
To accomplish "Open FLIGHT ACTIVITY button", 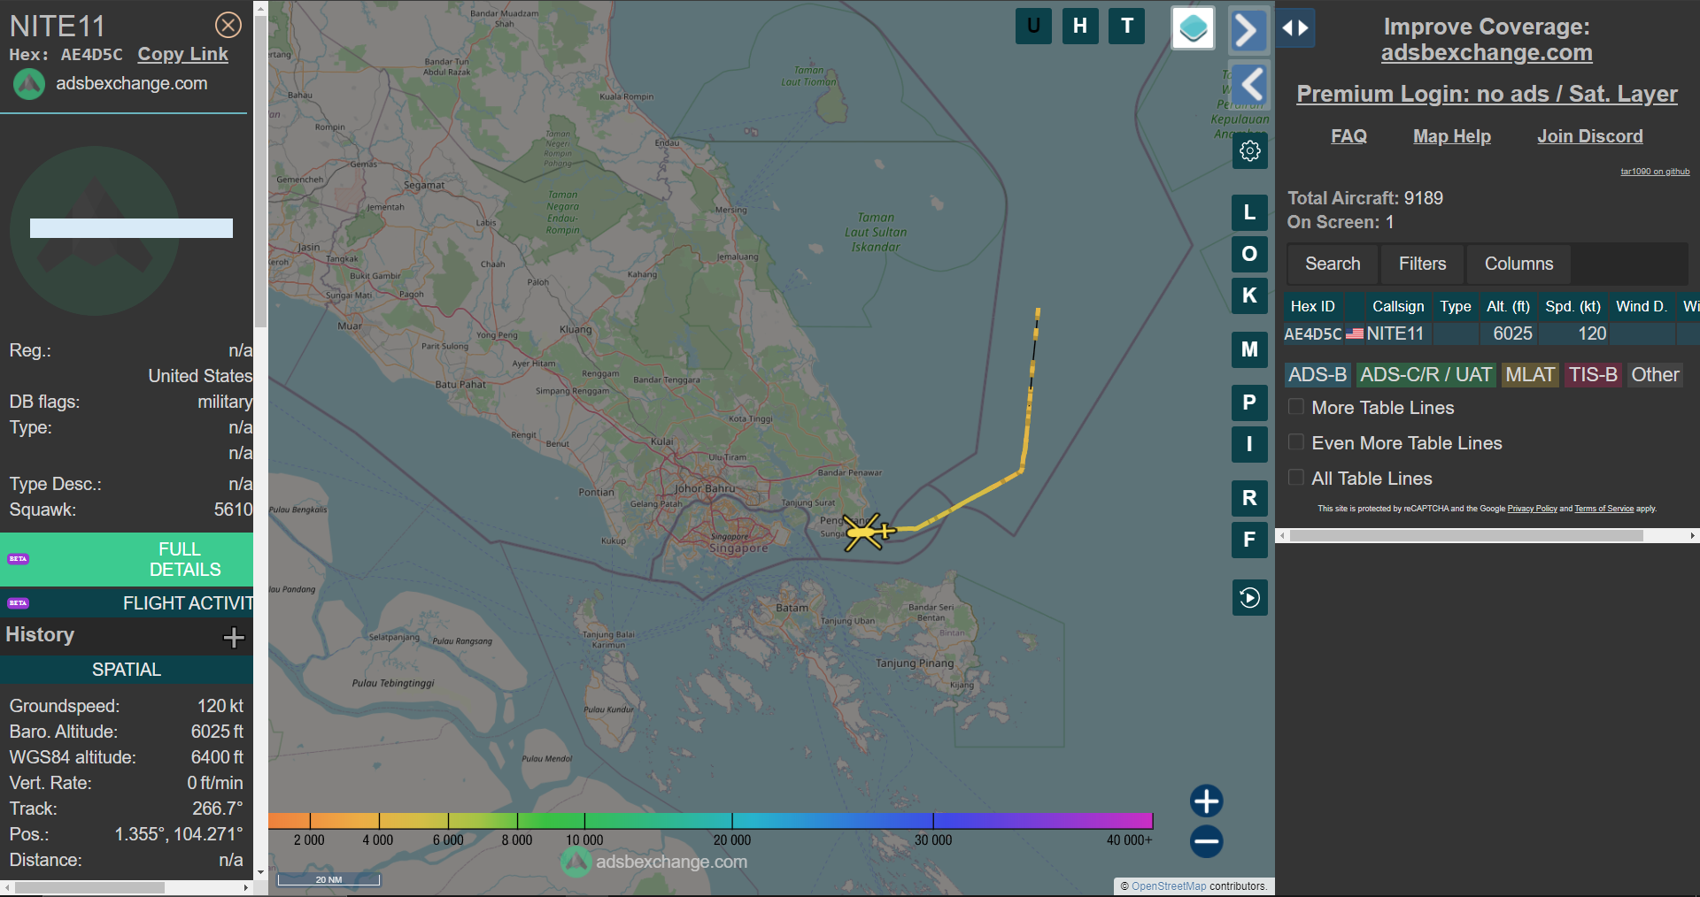I will click(127, 602).
